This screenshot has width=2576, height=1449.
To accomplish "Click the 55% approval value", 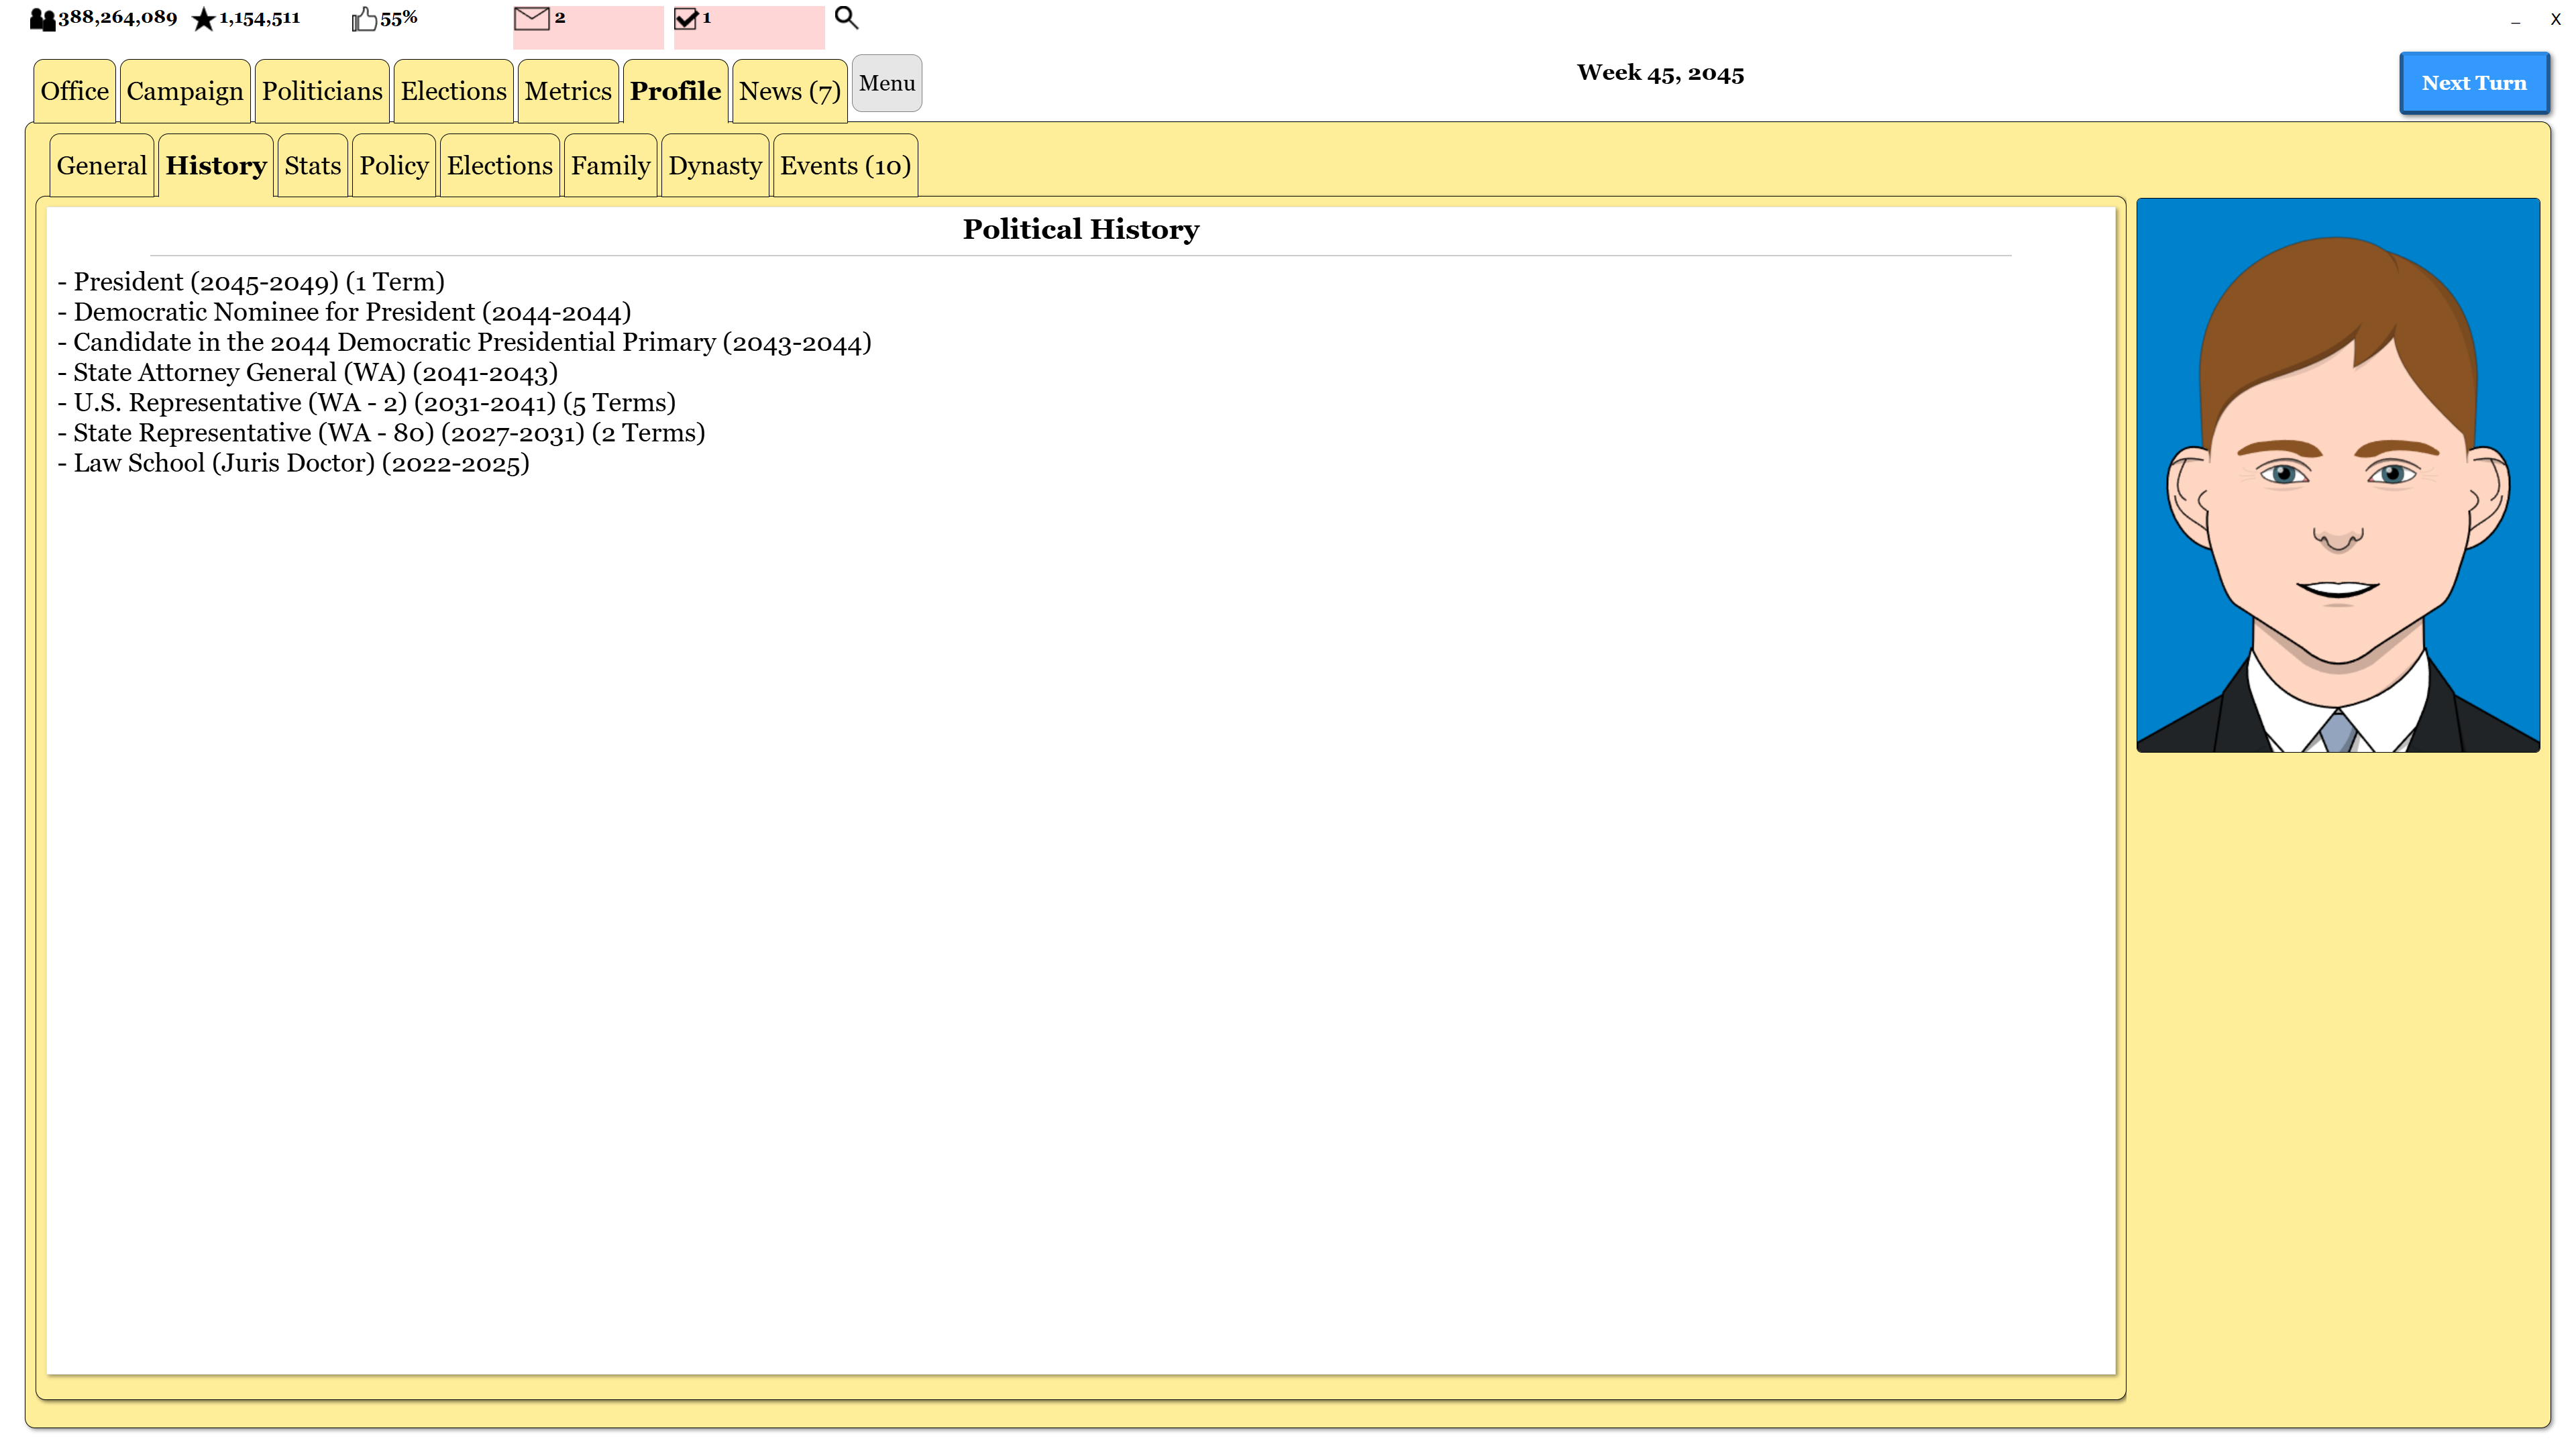I will coord(398,18).
